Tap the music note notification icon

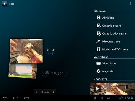[x=102, y=98]
